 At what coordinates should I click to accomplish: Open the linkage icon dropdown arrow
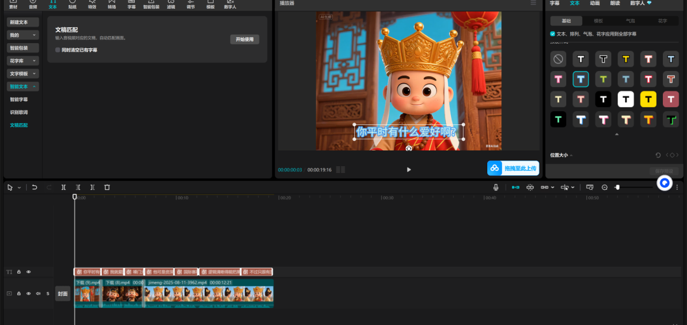pos(553,187)
